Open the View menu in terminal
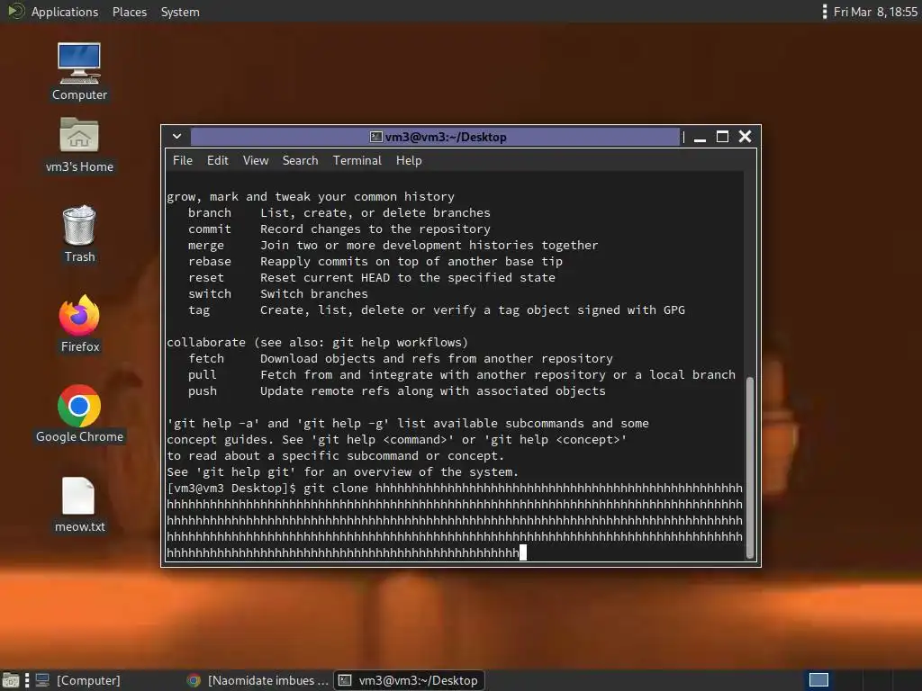 pyautogui.click(x=256, y=160)
